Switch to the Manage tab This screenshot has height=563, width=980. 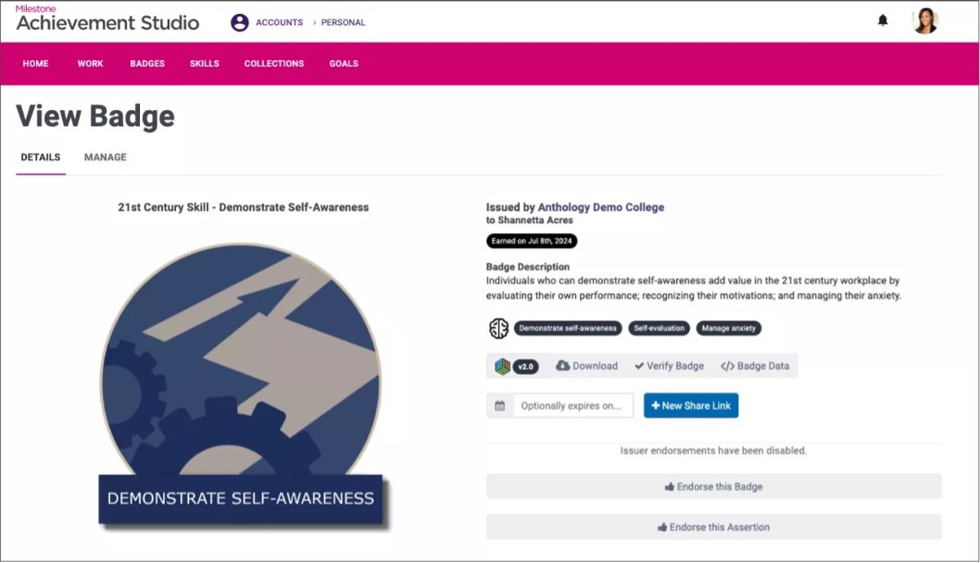click(104, 157)
